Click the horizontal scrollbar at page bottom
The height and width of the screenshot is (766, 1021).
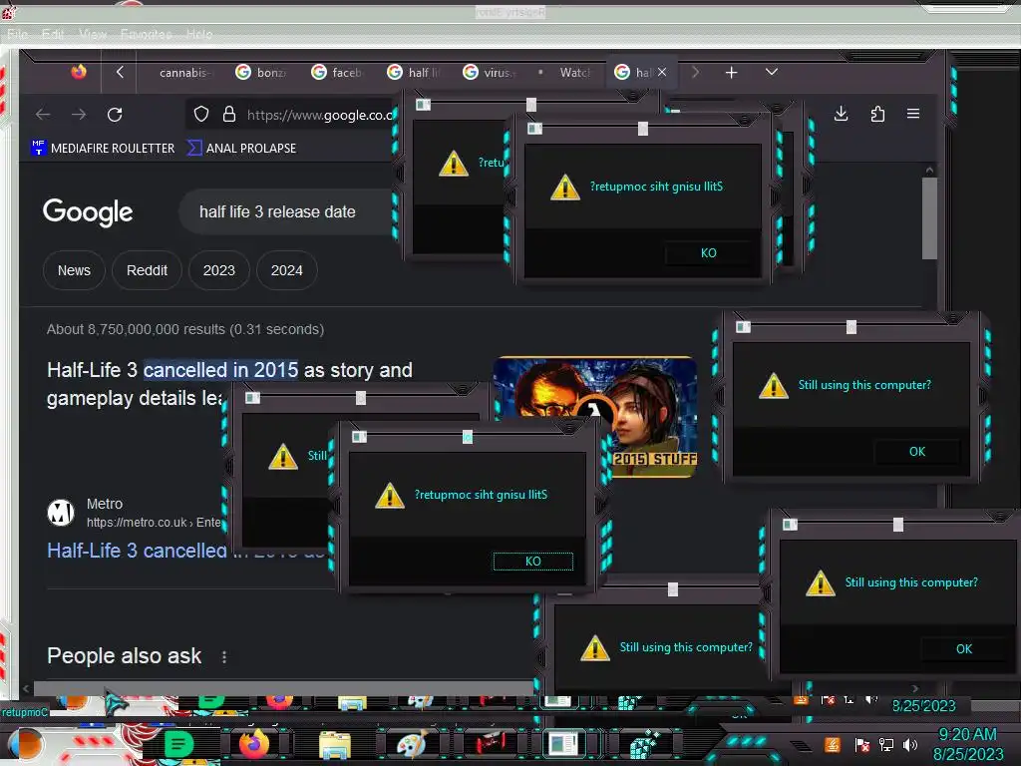(283, 688)
